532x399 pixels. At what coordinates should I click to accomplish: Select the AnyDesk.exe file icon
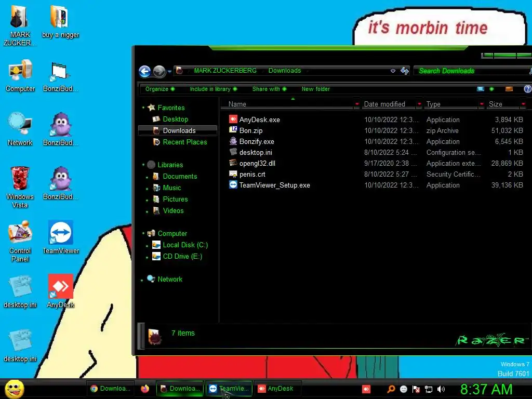(233, 119)
